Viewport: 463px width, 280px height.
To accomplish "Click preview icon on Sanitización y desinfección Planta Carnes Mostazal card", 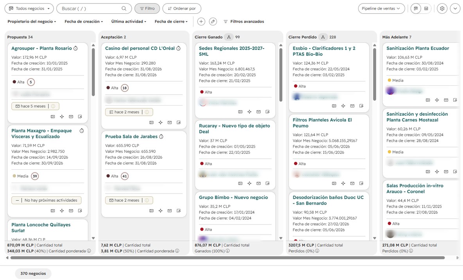I will pyautogui.click(x=428, y=172).
